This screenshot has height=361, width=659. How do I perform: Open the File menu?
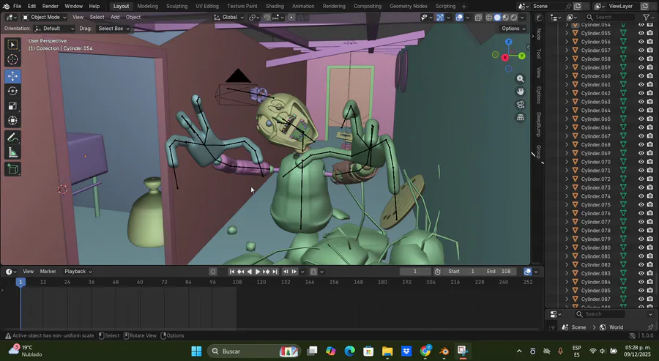(x=18, y=7)
